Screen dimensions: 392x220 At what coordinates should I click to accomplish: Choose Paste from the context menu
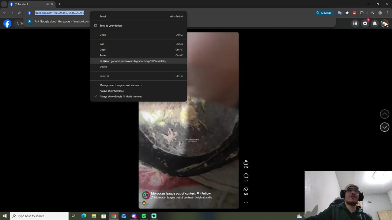(138, 55)
